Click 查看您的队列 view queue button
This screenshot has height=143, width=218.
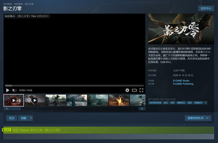click(198, 118)
